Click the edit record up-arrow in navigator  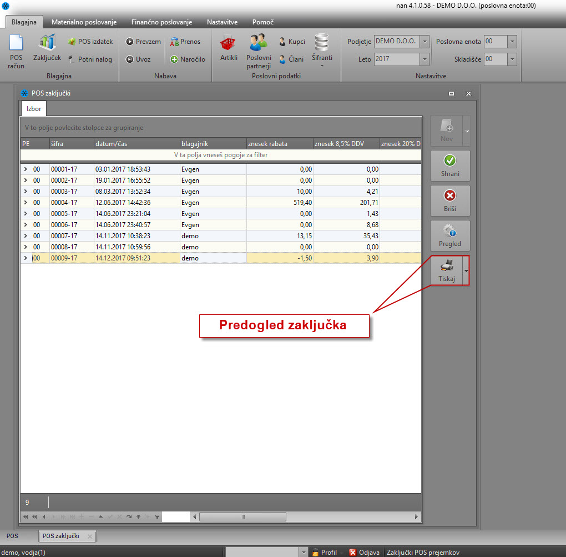(x=100, y=516)
